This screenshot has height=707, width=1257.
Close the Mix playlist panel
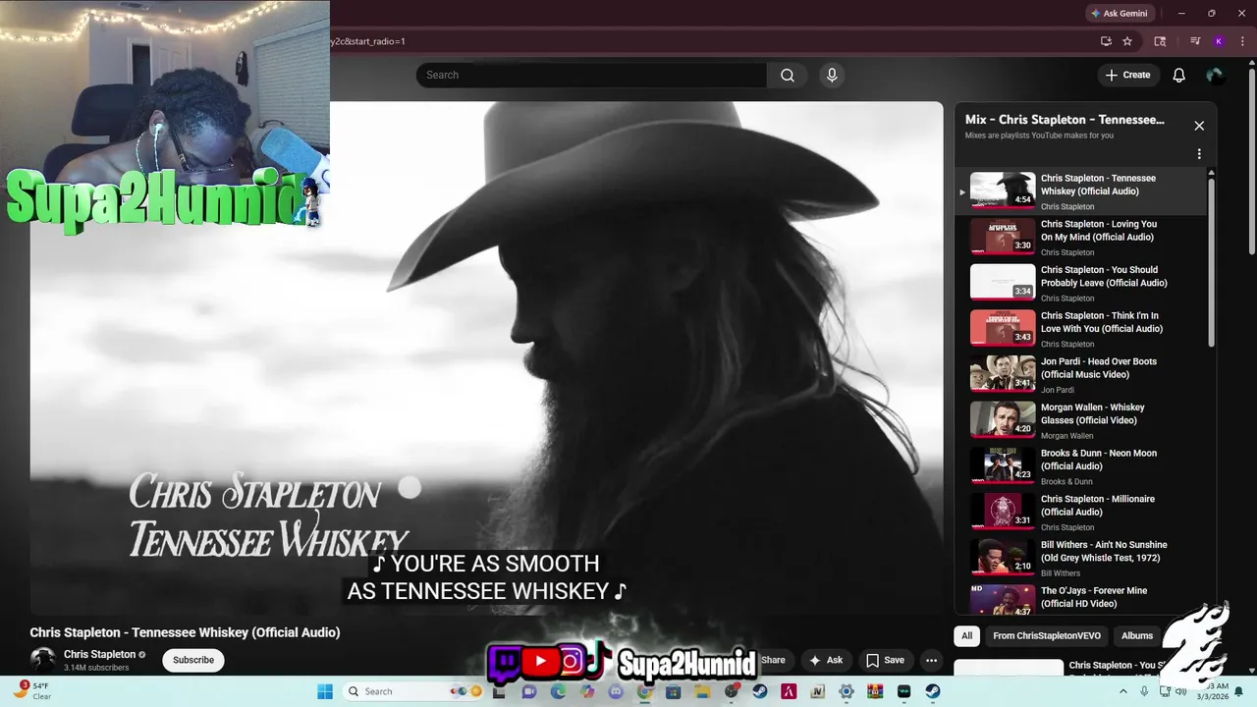(x=1199, y=126)
